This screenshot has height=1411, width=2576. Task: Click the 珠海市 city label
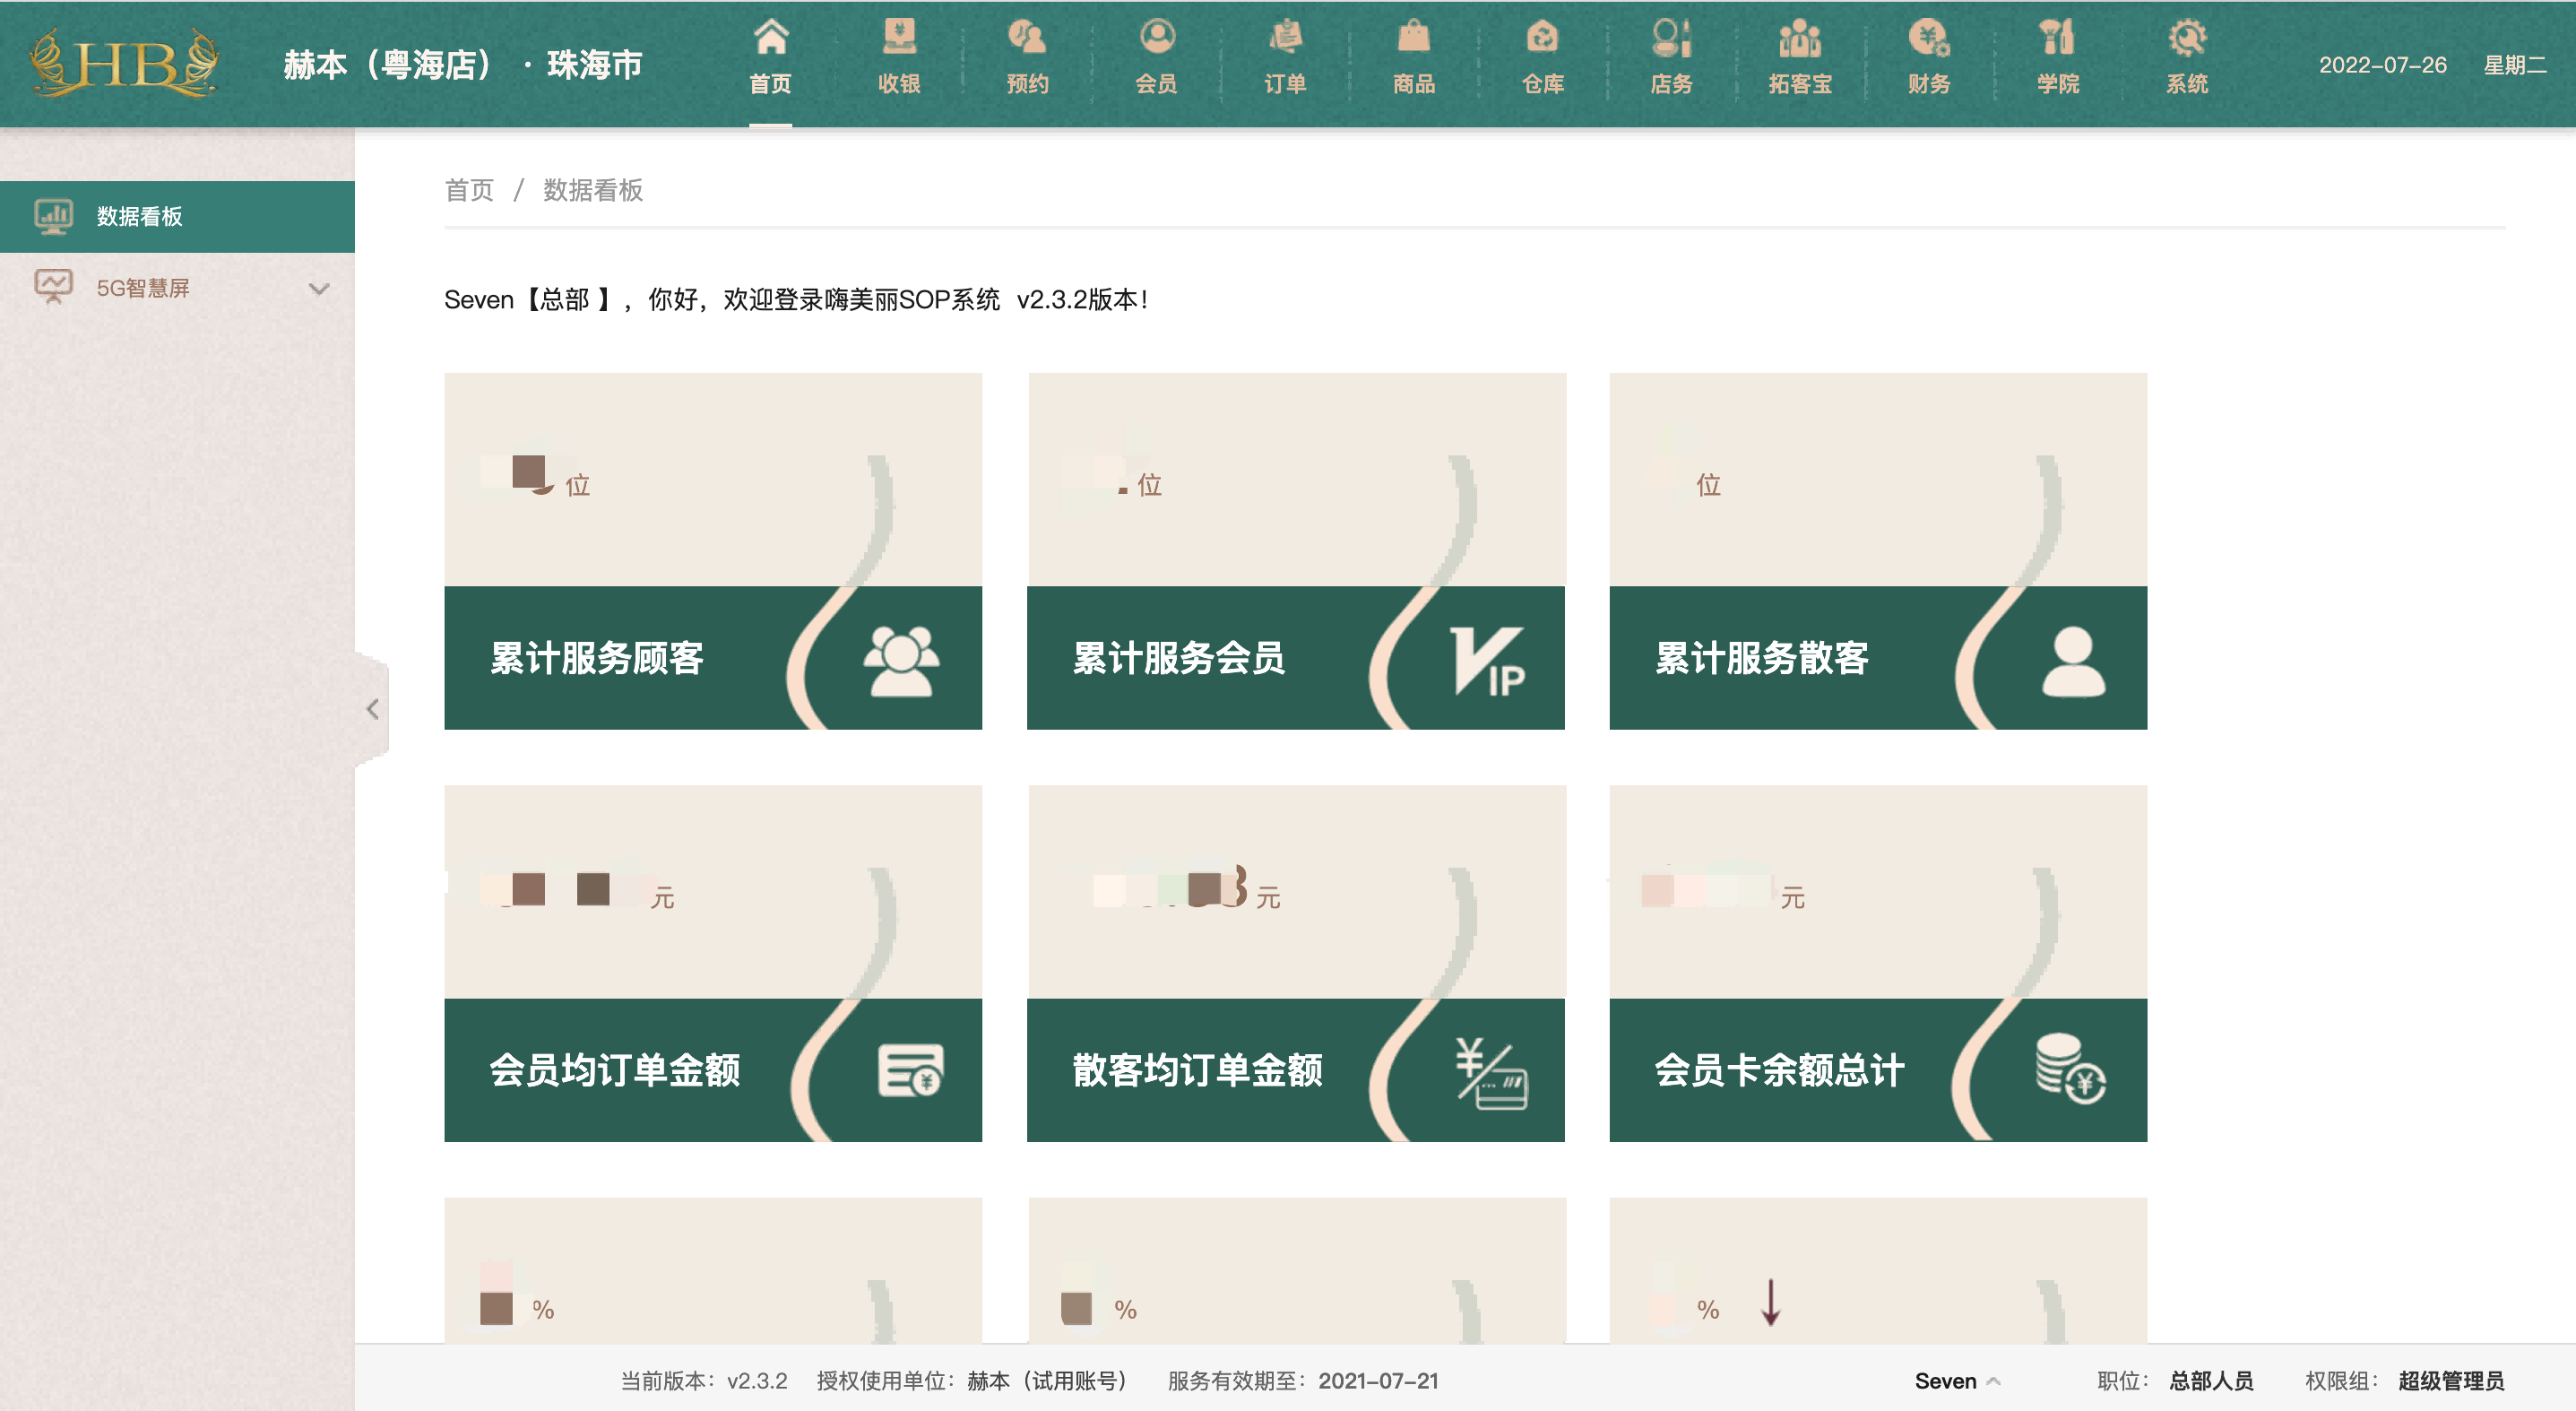coord(594,65)
